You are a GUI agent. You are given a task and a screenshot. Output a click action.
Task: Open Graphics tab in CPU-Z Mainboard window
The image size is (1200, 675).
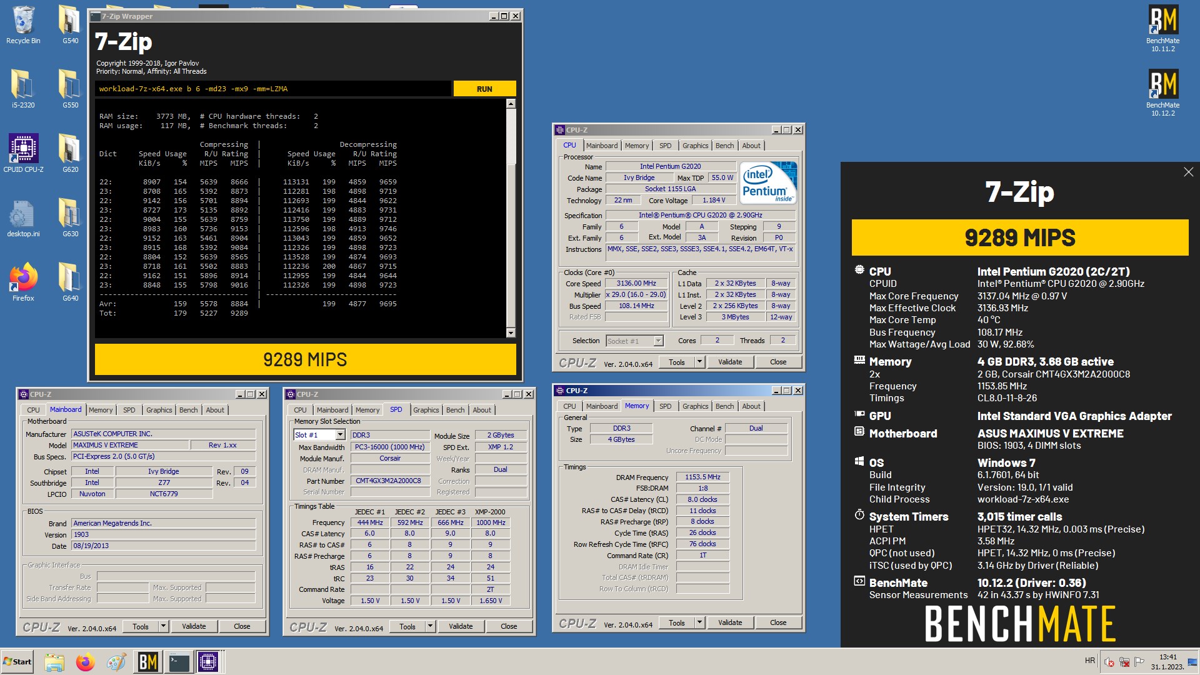(159, 410)
